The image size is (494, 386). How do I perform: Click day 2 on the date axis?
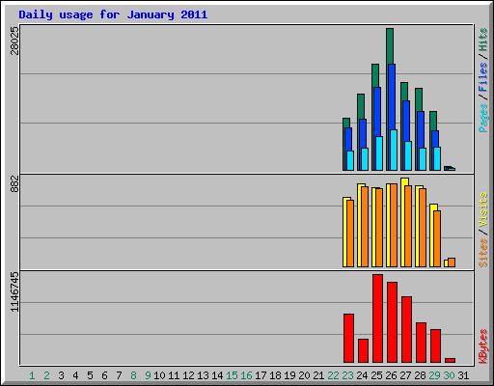tap(47, 375)
